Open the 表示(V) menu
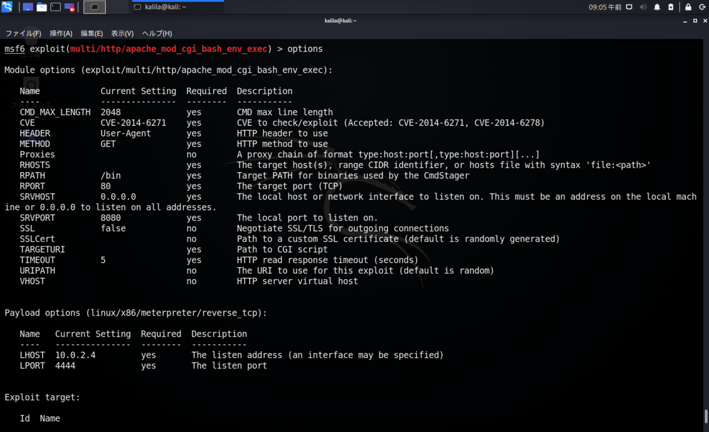This screenshot has height=432, width=709. 122,34
